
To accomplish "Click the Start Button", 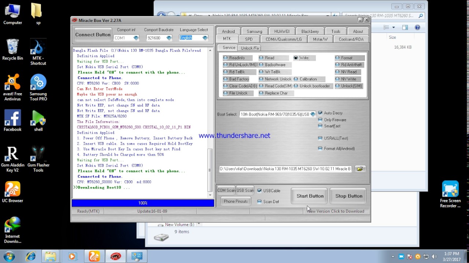I will click(310, 196).
